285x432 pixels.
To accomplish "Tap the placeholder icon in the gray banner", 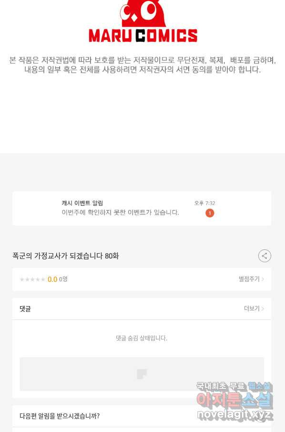I will [142, 374].
